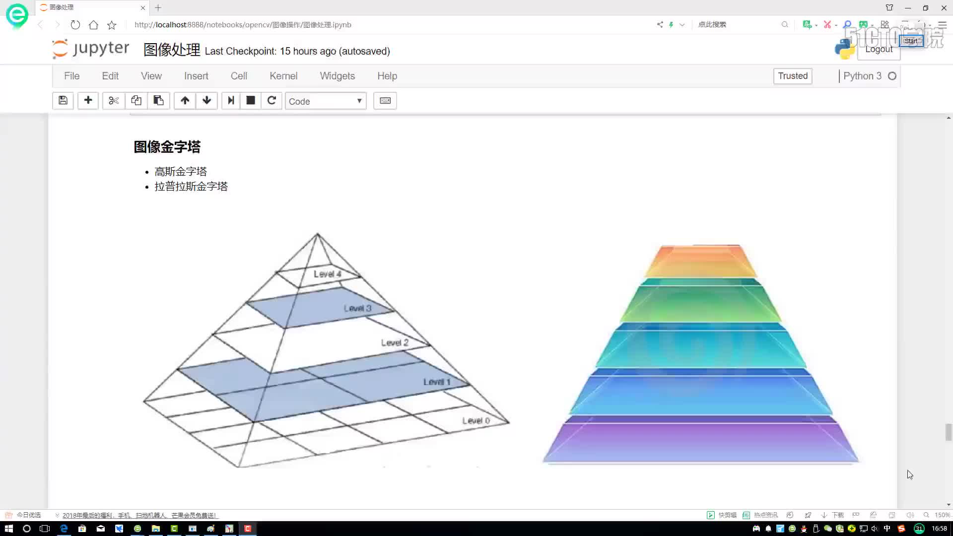Expand the 今日优选 news chevron

57,515
